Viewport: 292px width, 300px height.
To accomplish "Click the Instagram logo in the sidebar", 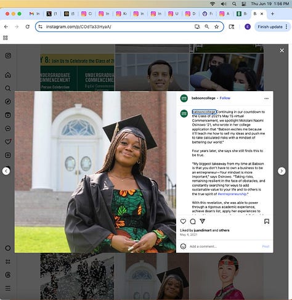I will pos(8,55).
